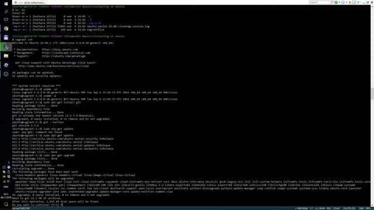Launch Google Chrome from the taskbar
Image resolution: width=374 pixels, height=210 pixels.
click(6, 29)
